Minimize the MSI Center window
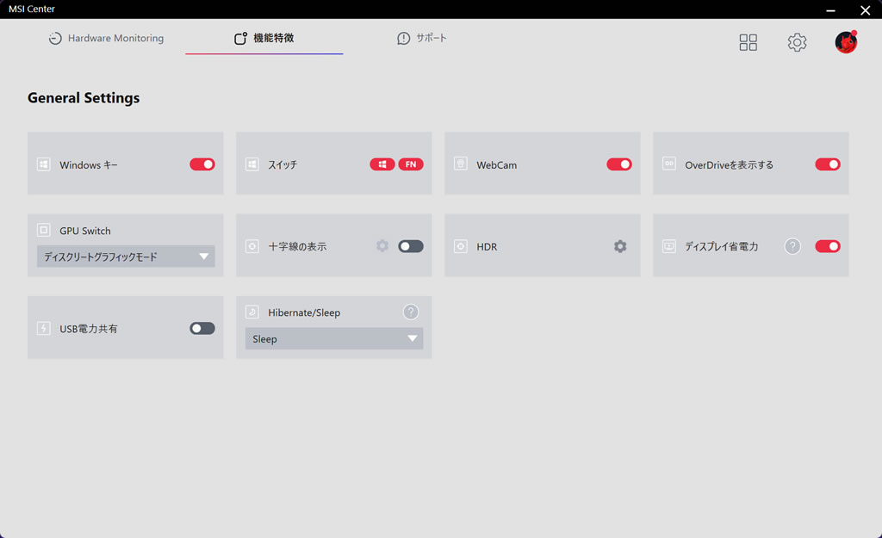The width and height of the screenshot is (882, 538). click(x=830, y=10)
